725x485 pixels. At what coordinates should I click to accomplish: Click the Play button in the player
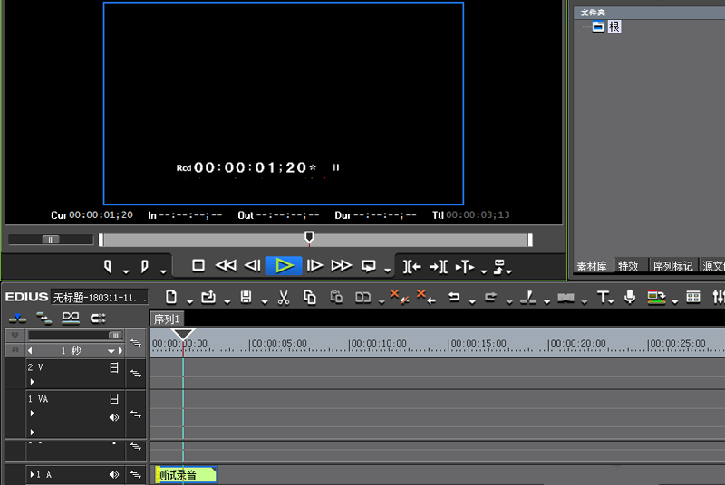284,265
